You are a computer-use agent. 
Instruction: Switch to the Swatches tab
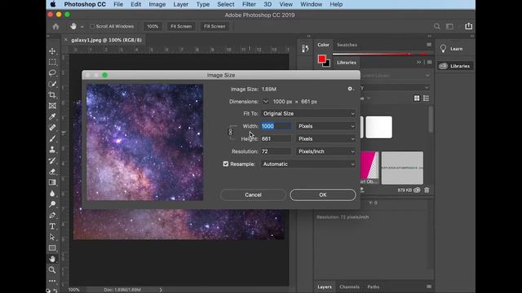(347, 45)
